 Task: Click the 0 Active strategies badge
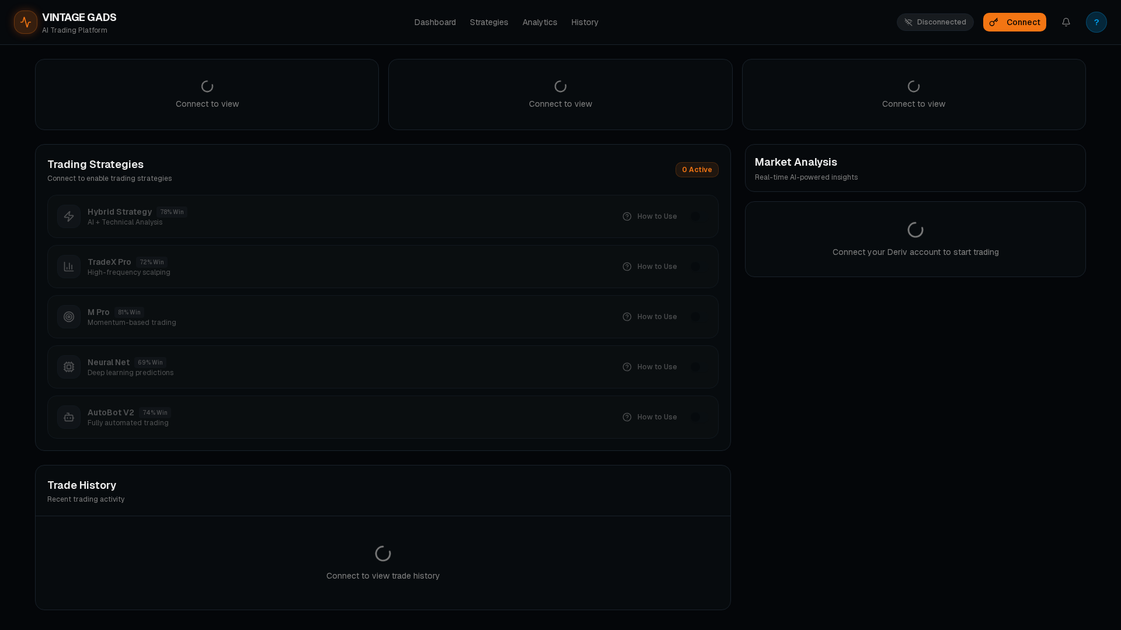(x=697, y=170)
